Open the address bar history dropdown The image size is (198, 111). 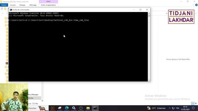(x=166, y=14)
